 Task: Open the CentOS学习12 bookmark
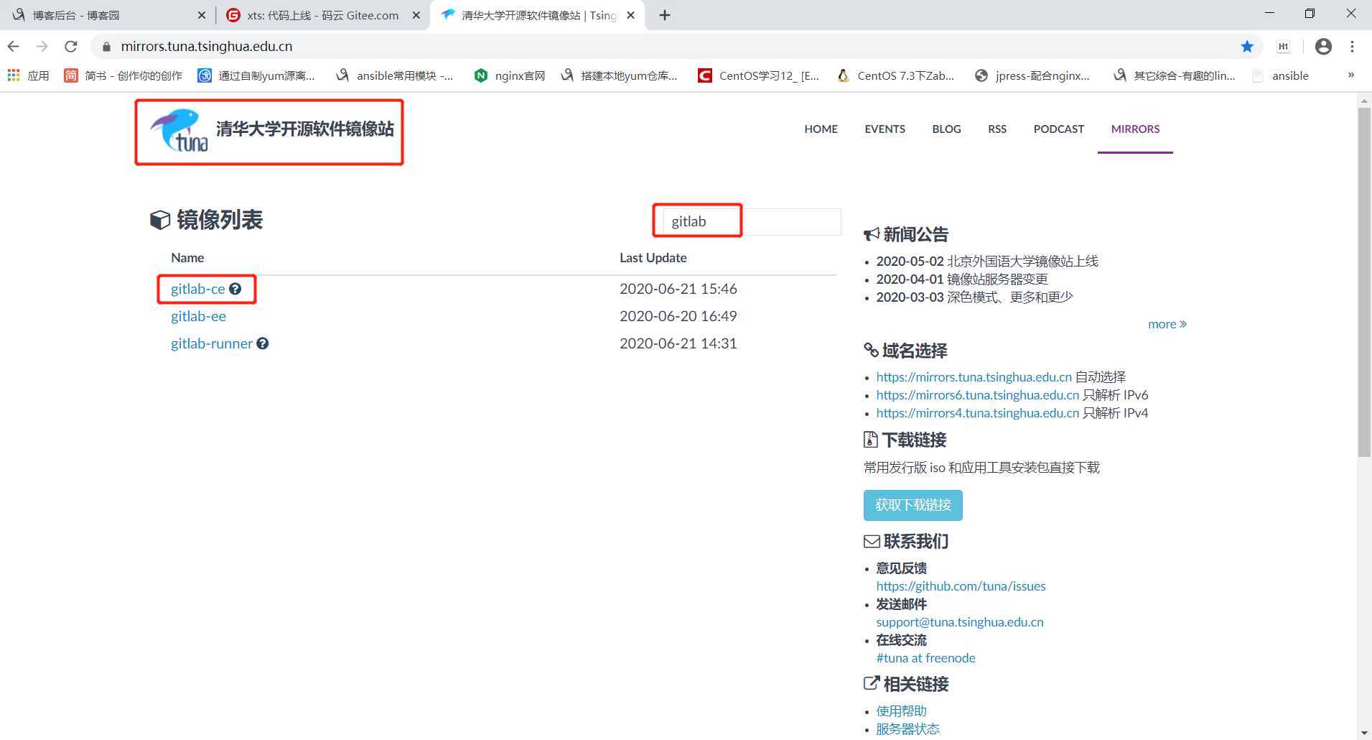pos(758,75)
